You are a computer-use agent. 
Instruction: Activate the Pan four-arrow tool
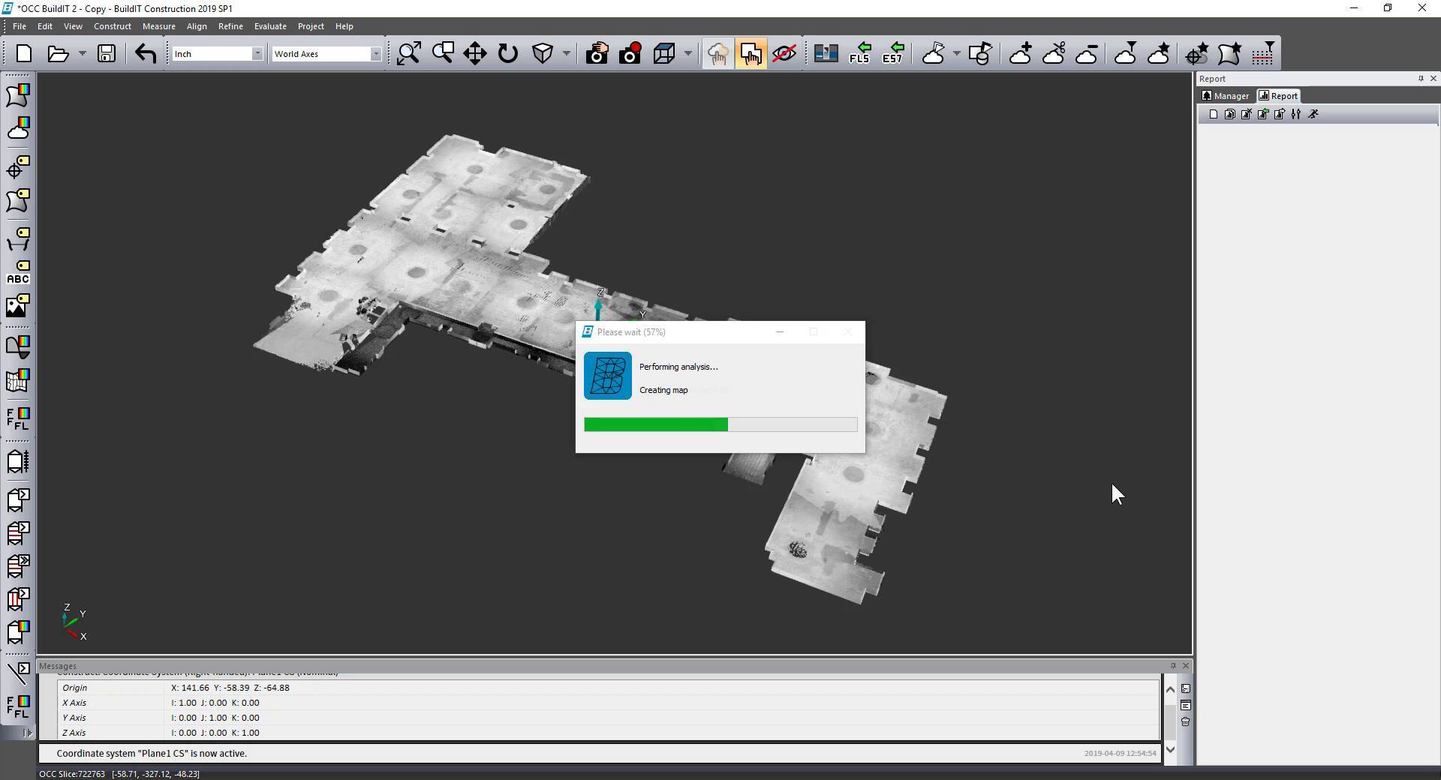pos(475,53)
